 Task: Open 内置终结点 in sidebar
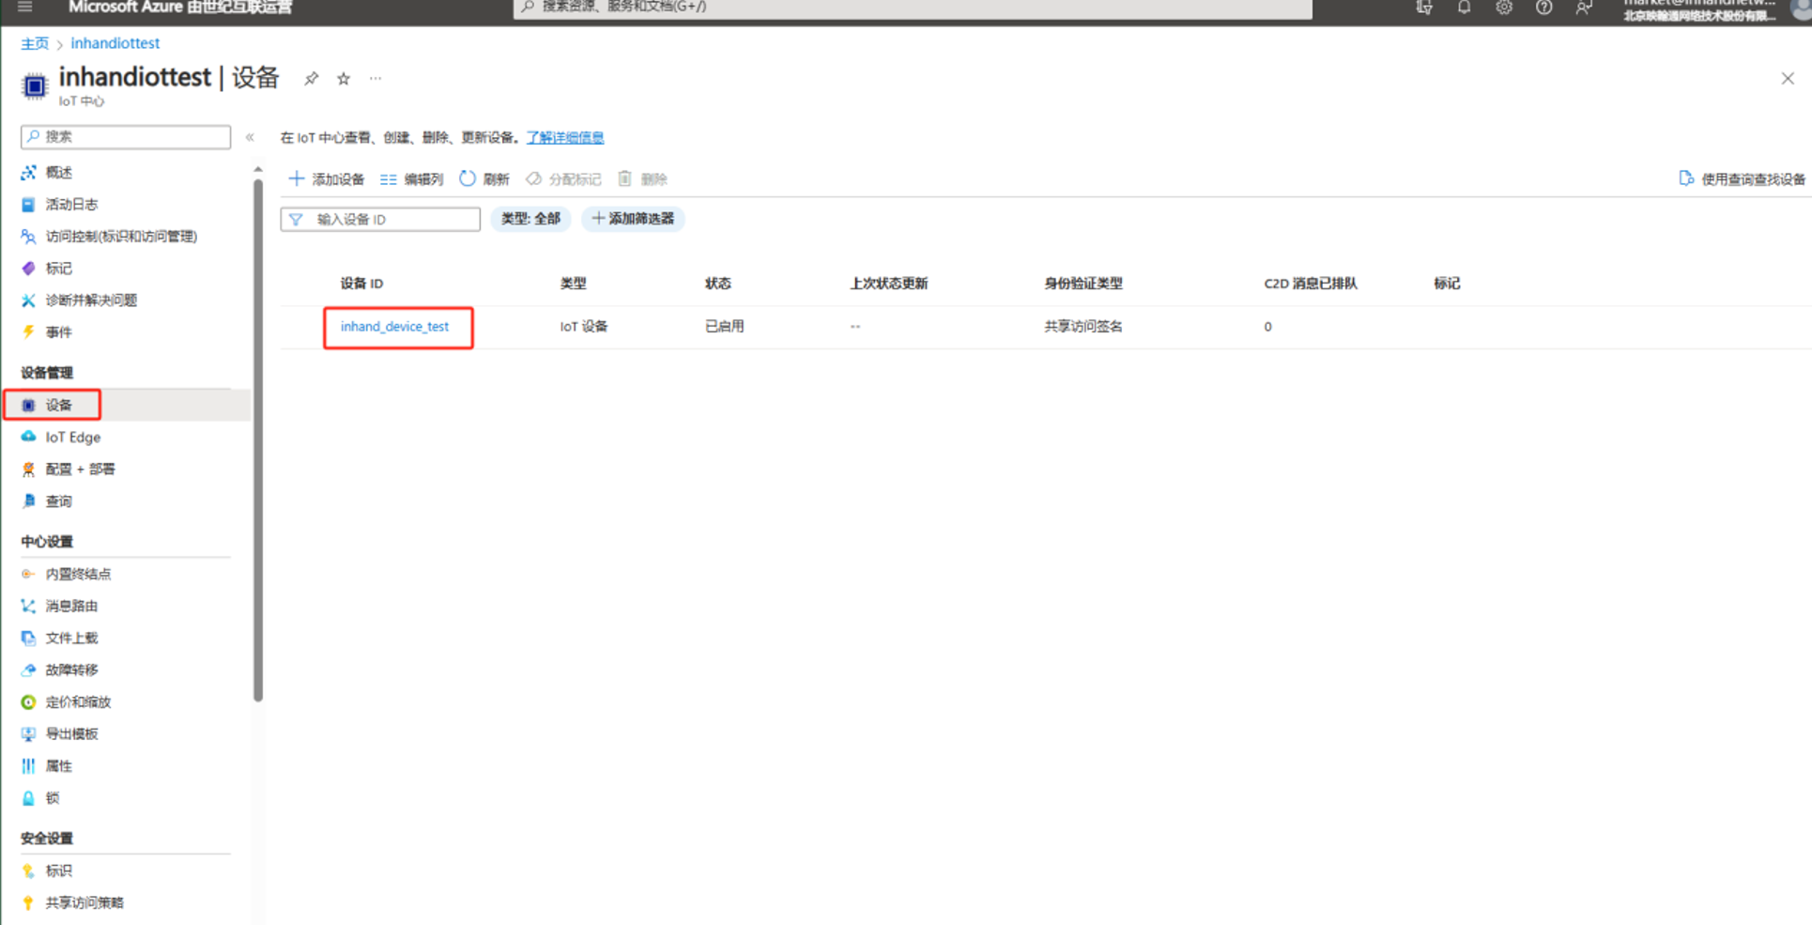(78, 574)
